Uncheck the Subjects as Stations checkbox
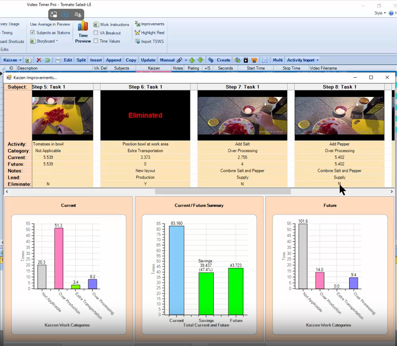Screen dimensions: 397x346 tap(33, 33)
